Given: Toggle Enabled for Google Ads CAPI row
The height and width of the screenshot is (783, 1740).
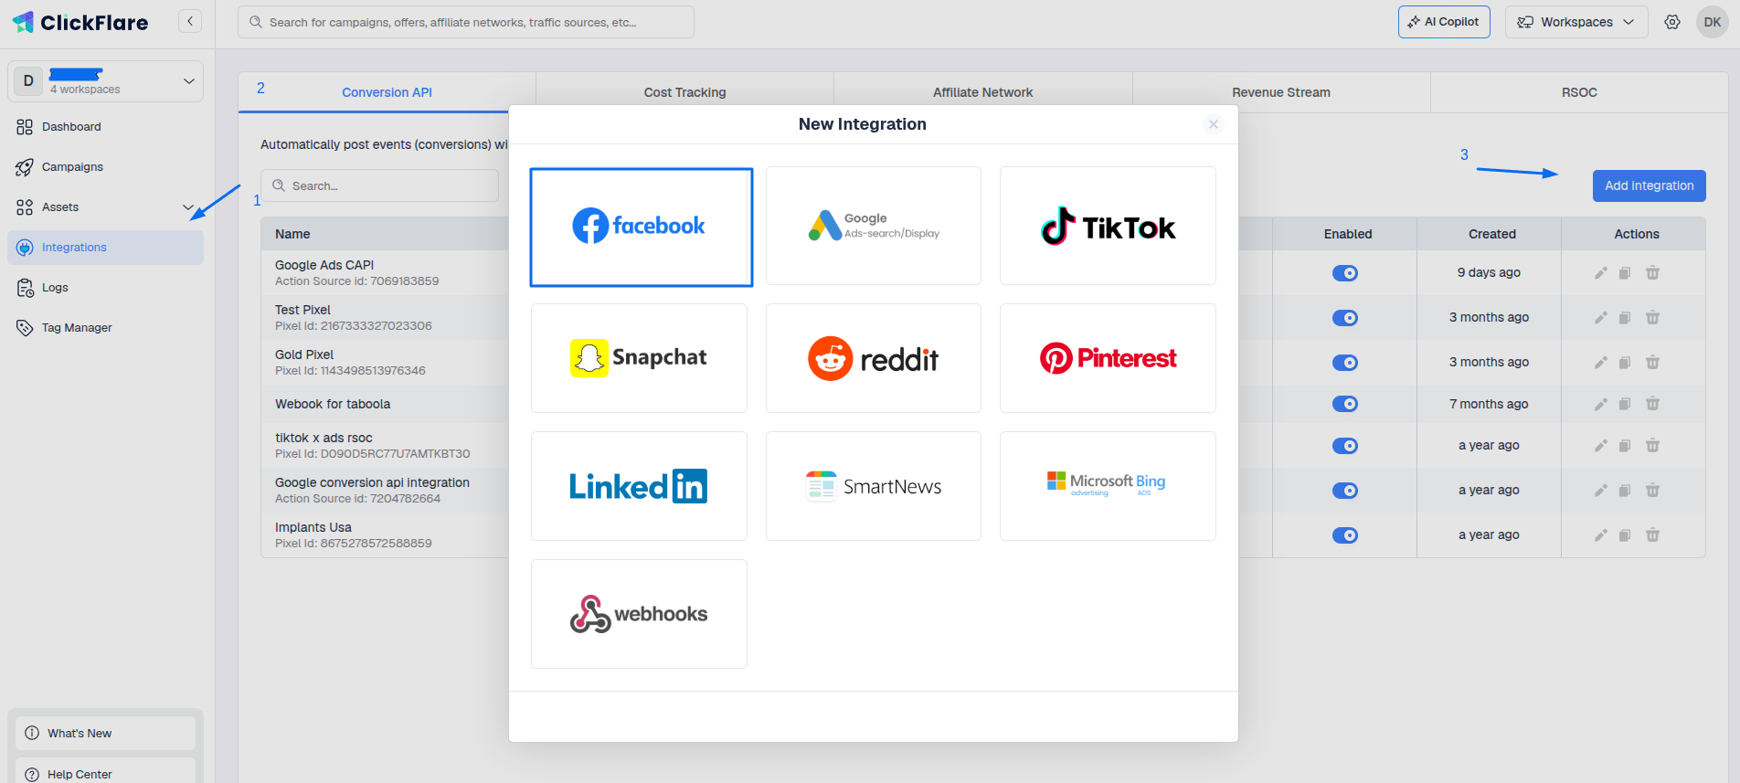Looking at the screenshot, I should (x=1345, y=273).
